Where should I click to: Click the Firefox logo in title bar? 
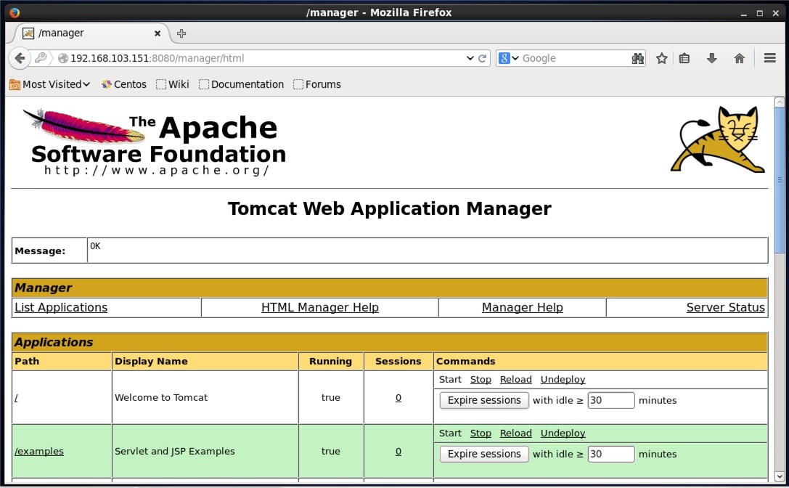tap(14, 12)
